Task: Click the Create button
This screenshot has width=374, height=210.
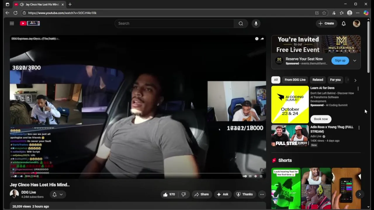Action: (326, 23)
